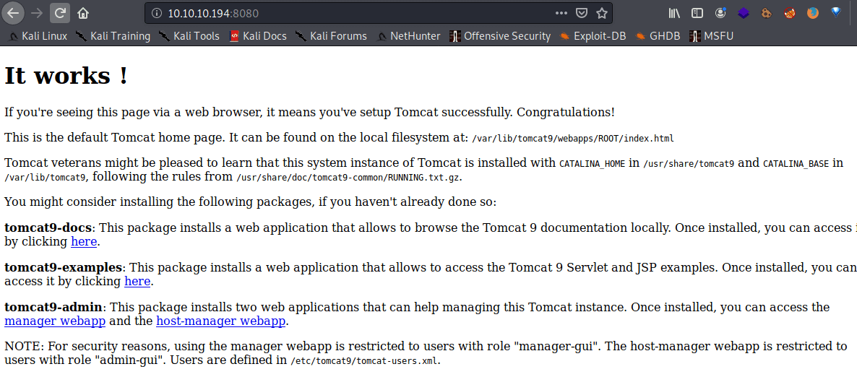
Task: Click the 'It works !' heading
Action: pyautogui.click(x=66, y=75)
